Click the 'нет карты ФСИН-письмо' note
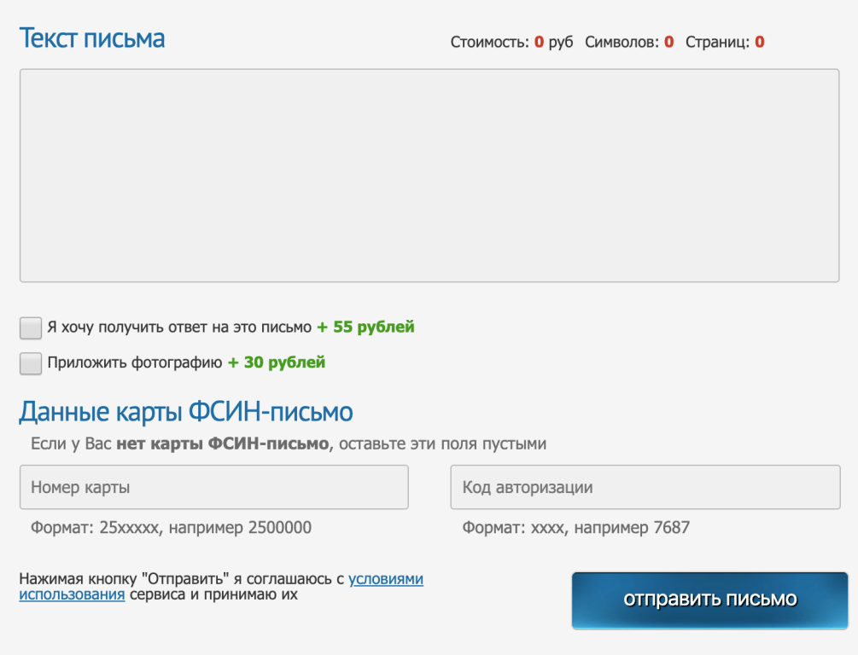Screen dimensions: 858x655 pyautogui.click(x=222, y=444)
